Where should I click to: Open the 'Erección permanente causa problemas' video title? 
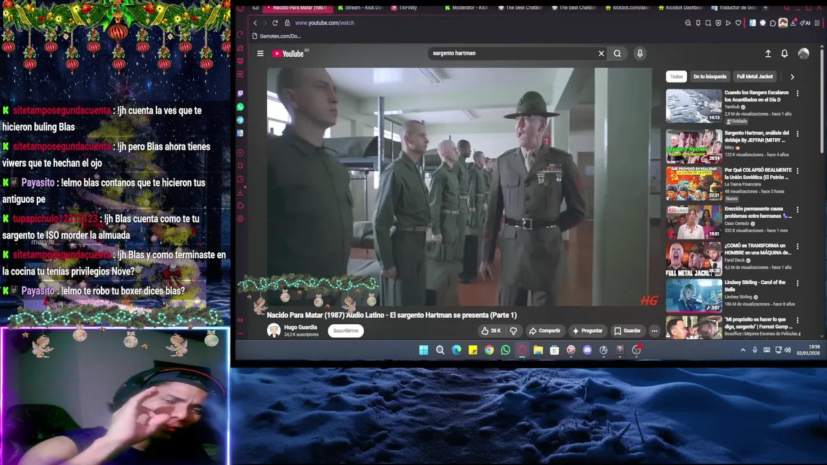[757, 212]
